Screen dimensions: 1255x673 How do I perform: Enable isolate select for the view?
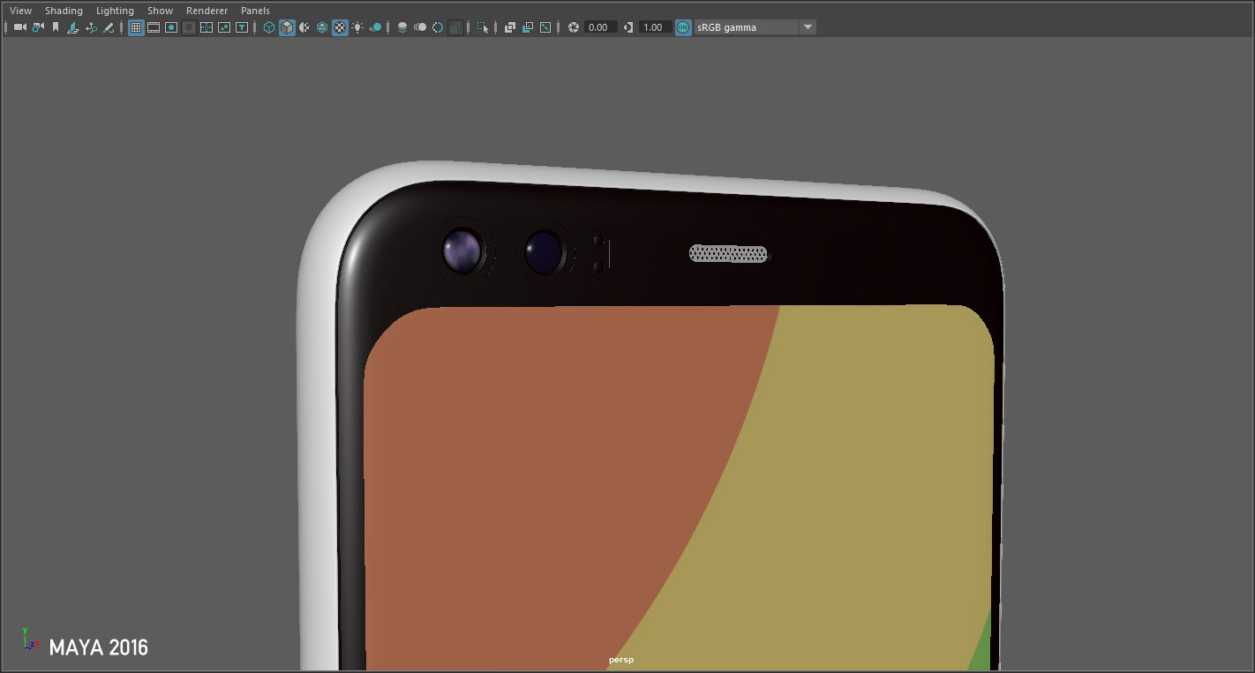pos(482,26)
